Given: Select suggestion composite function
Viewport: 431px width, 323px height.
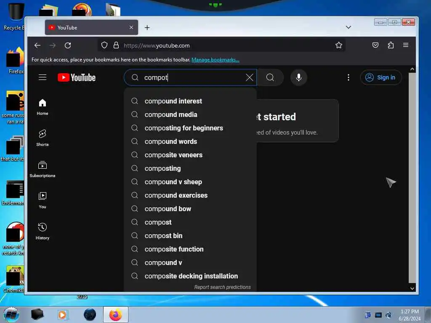Looking at the screenshot, I should (x=190, y=249).
